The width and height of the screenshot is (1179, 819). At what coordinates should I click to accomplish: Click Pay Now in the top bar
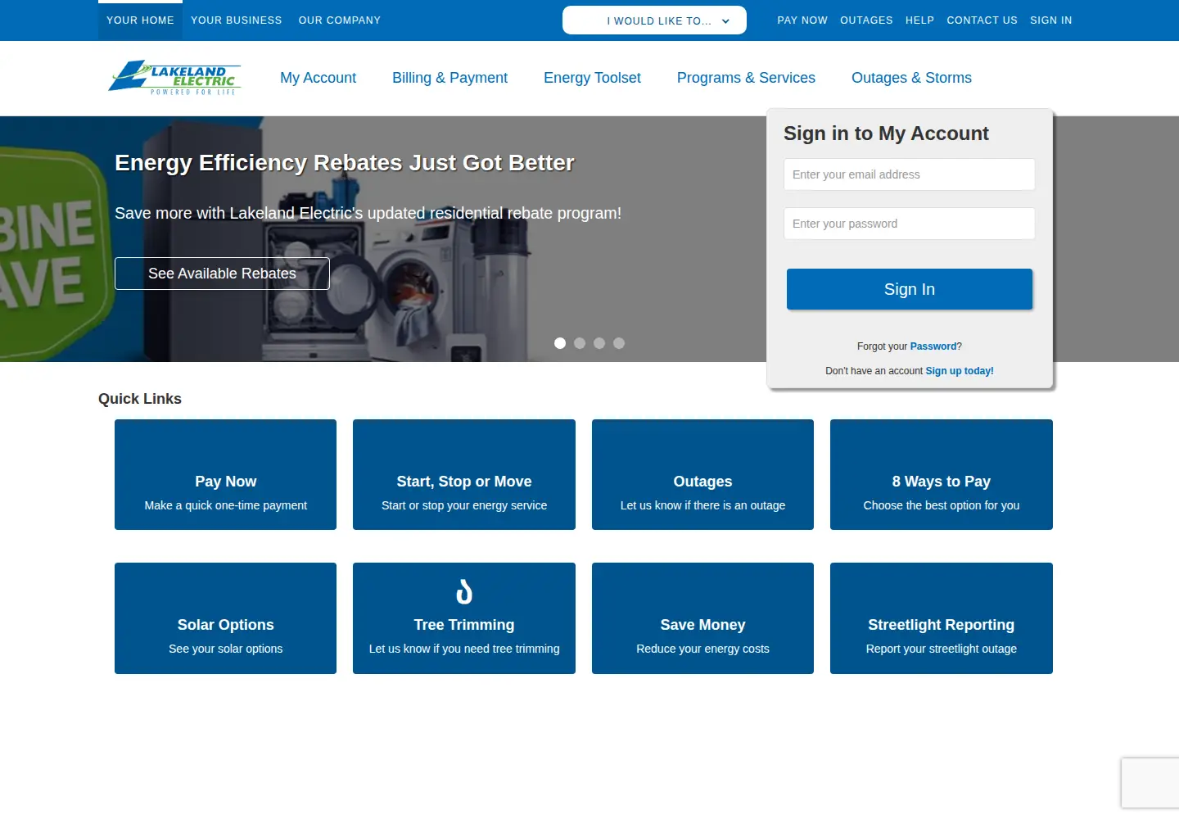(802, 20)
